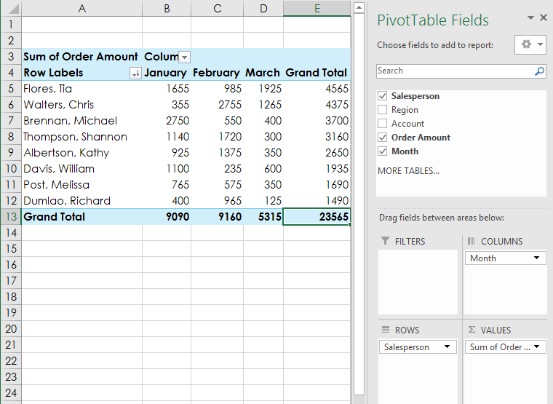
Task: Type in the field Search box
Action: (455, 71)
